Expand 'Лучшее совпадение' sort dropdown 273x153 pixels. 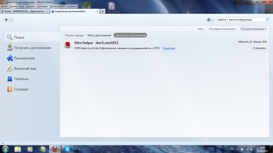pyautogui.click(x=254, y=29)
